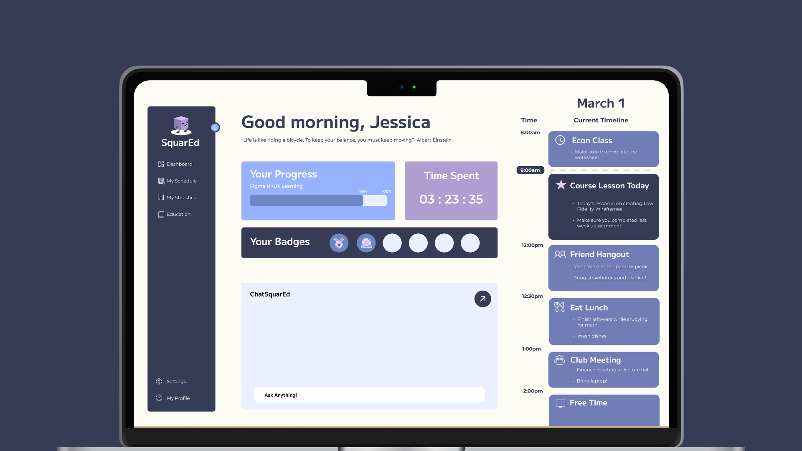
Task: Select the second earned badge icon
Action: 366,243
